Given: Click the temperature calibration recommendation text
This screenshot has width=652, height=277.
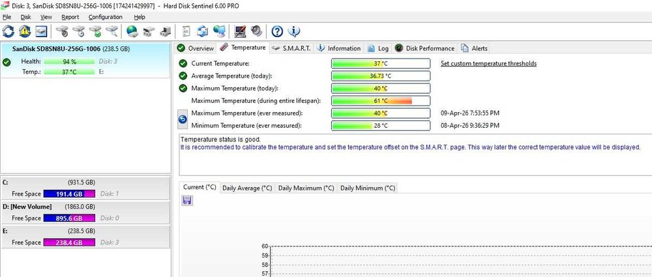Looking at the screenshot, I should pyautogui.click(x=410, y=147).
